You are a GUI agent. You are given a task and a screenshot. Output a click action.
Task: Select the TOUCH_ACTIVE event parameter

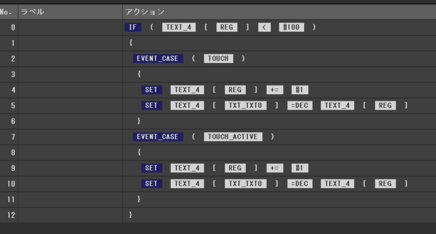[233, 137]
